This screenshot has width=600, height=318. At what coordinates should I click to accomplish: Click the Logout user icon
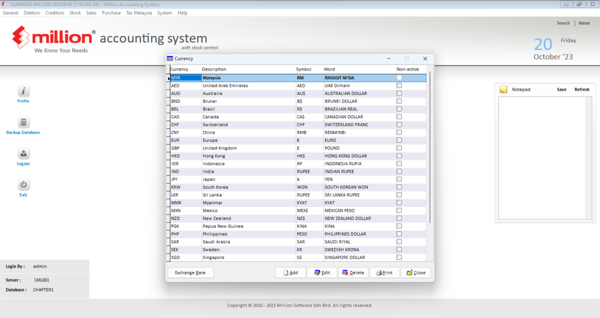[23, 154]
